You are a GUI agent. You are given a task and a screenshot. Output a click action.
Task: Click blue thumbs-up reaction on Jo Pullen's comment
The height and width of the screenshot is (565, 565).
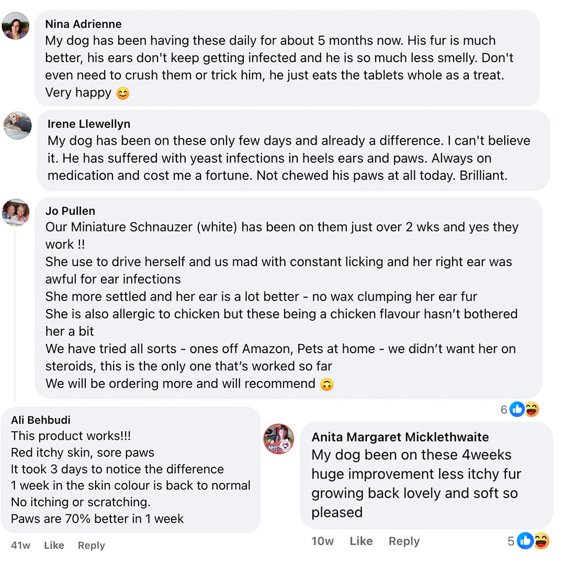[517, 410]
